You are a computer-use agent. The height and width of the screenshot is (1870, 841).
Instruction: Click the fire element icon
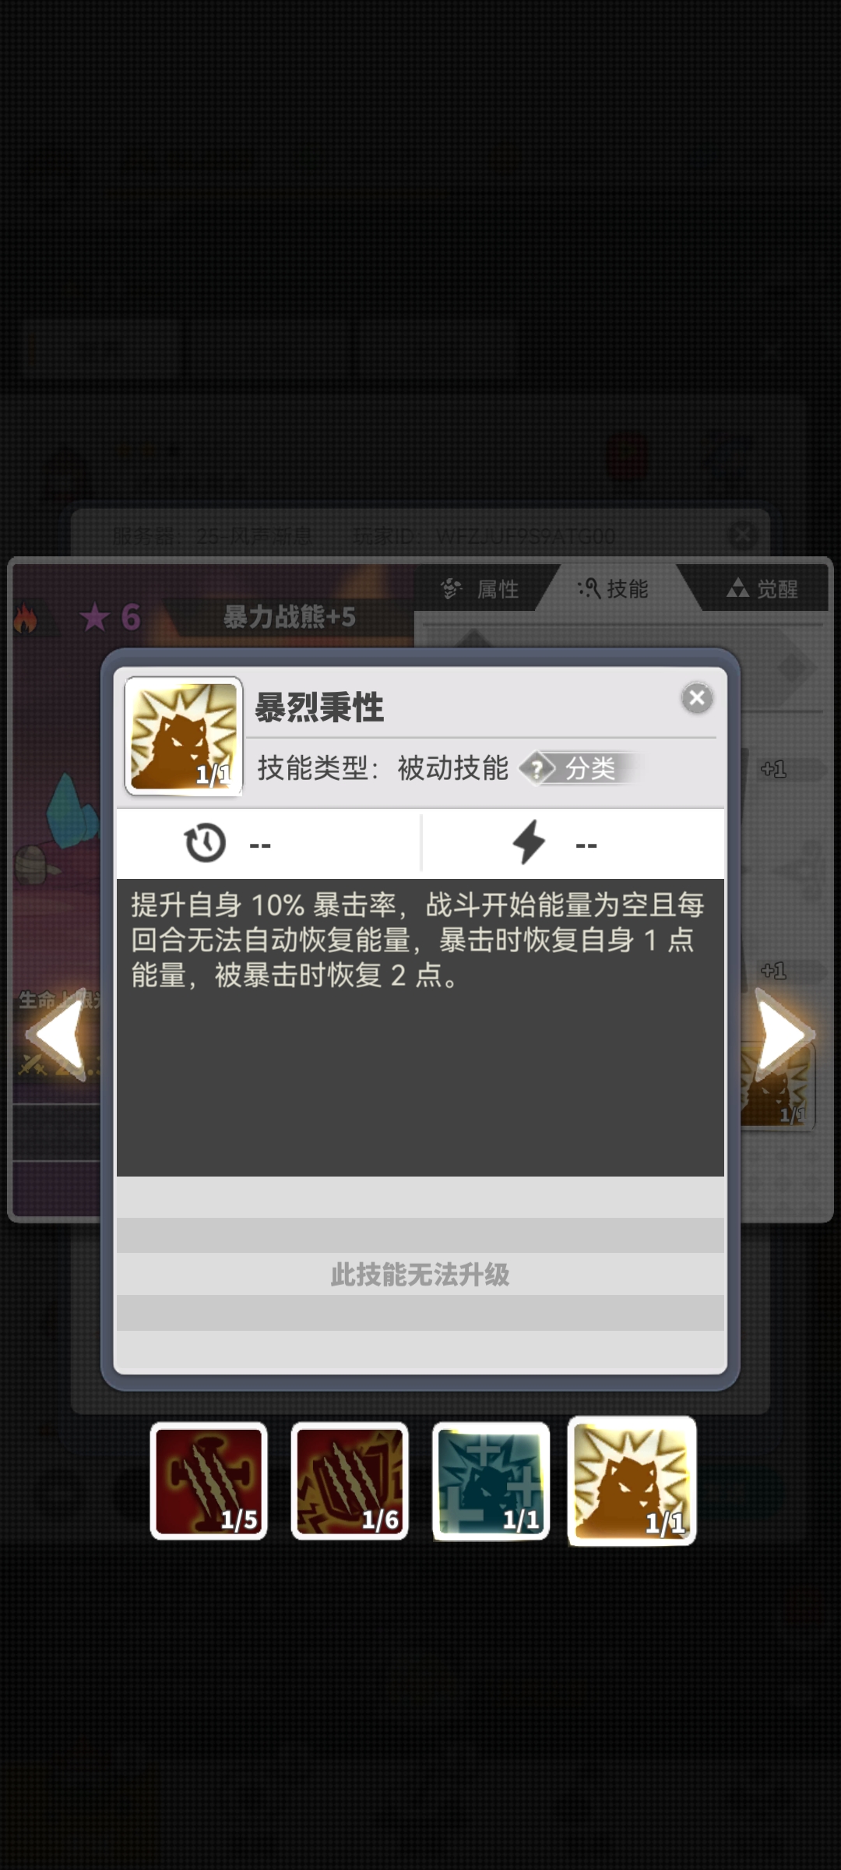(x=26, y=619)
